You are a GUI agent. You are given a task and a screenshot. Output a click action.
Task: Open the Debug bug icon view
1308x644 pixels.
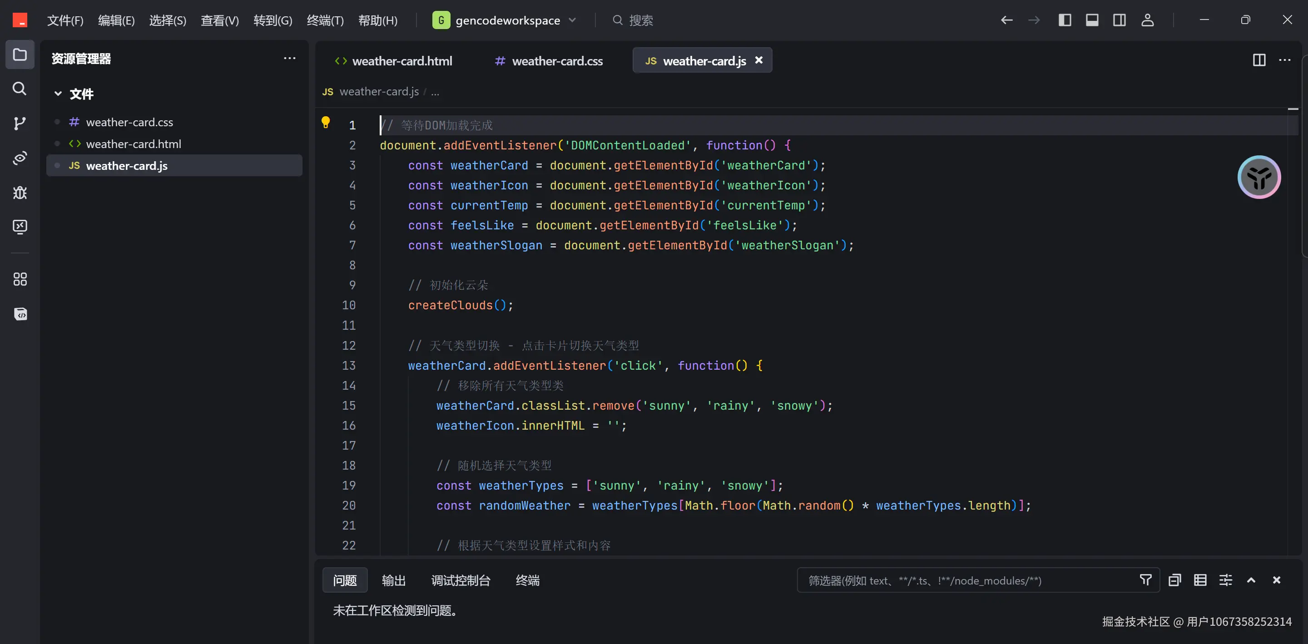pos(19,193)
